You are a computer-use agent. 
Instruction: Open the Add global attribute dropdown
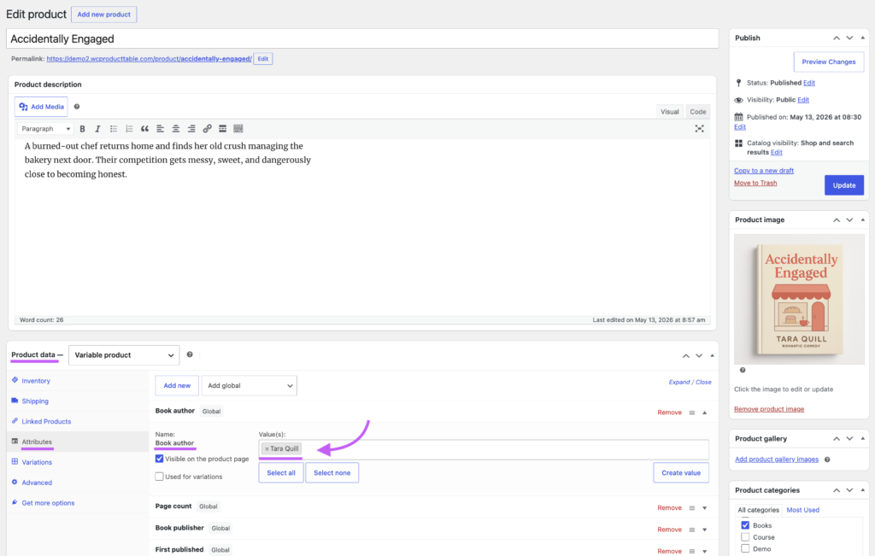249,385
